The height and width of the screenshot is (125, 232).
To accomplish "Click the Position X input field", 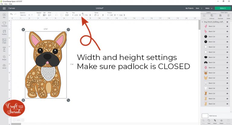I will click(x=111, y=15).
